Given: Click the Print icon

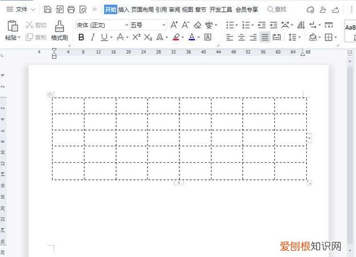Looking at the screenshot, I should click(x=71, y=9).
